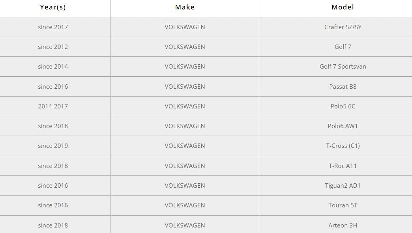
Task: Click VOLKSWAGEN in the Crafter SZ/SY row
Action: click(x=185, y=27)
